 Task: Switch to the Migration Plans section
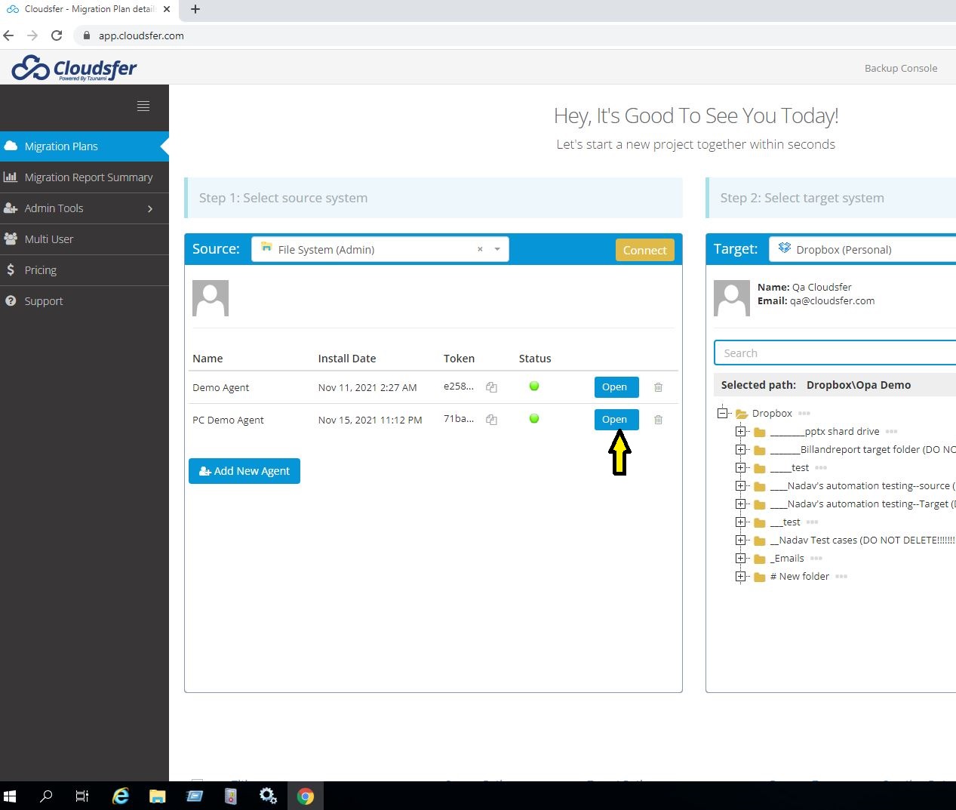[x=60, y=146]
